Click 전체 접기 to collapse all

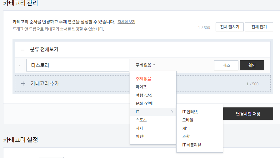pos(259,27)
